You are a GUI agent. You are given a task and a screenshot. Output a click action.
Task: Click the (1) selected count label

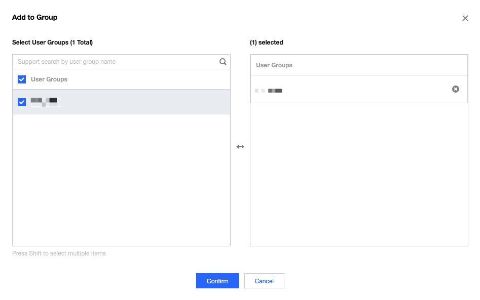tap(267, 42)
